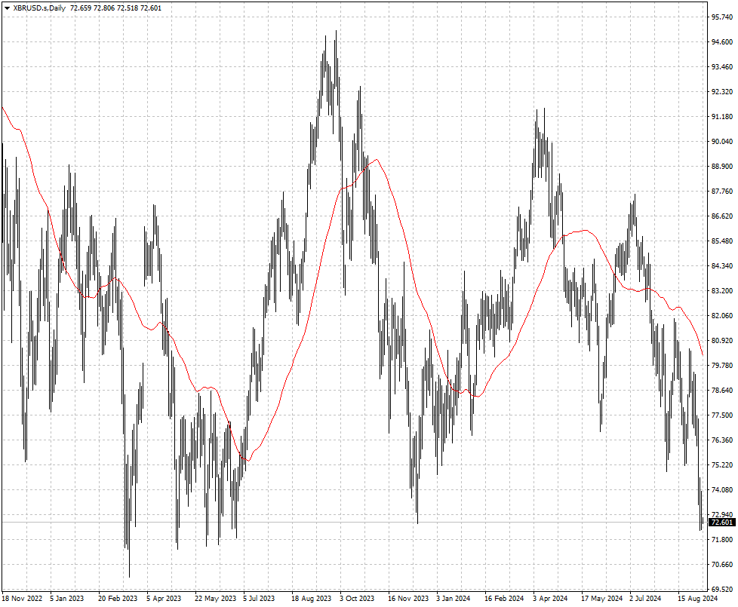The width and height of the screenshot is (738, 607).
Task: Select the 3 Oct 2023 date label
Action: pos(357,599)
